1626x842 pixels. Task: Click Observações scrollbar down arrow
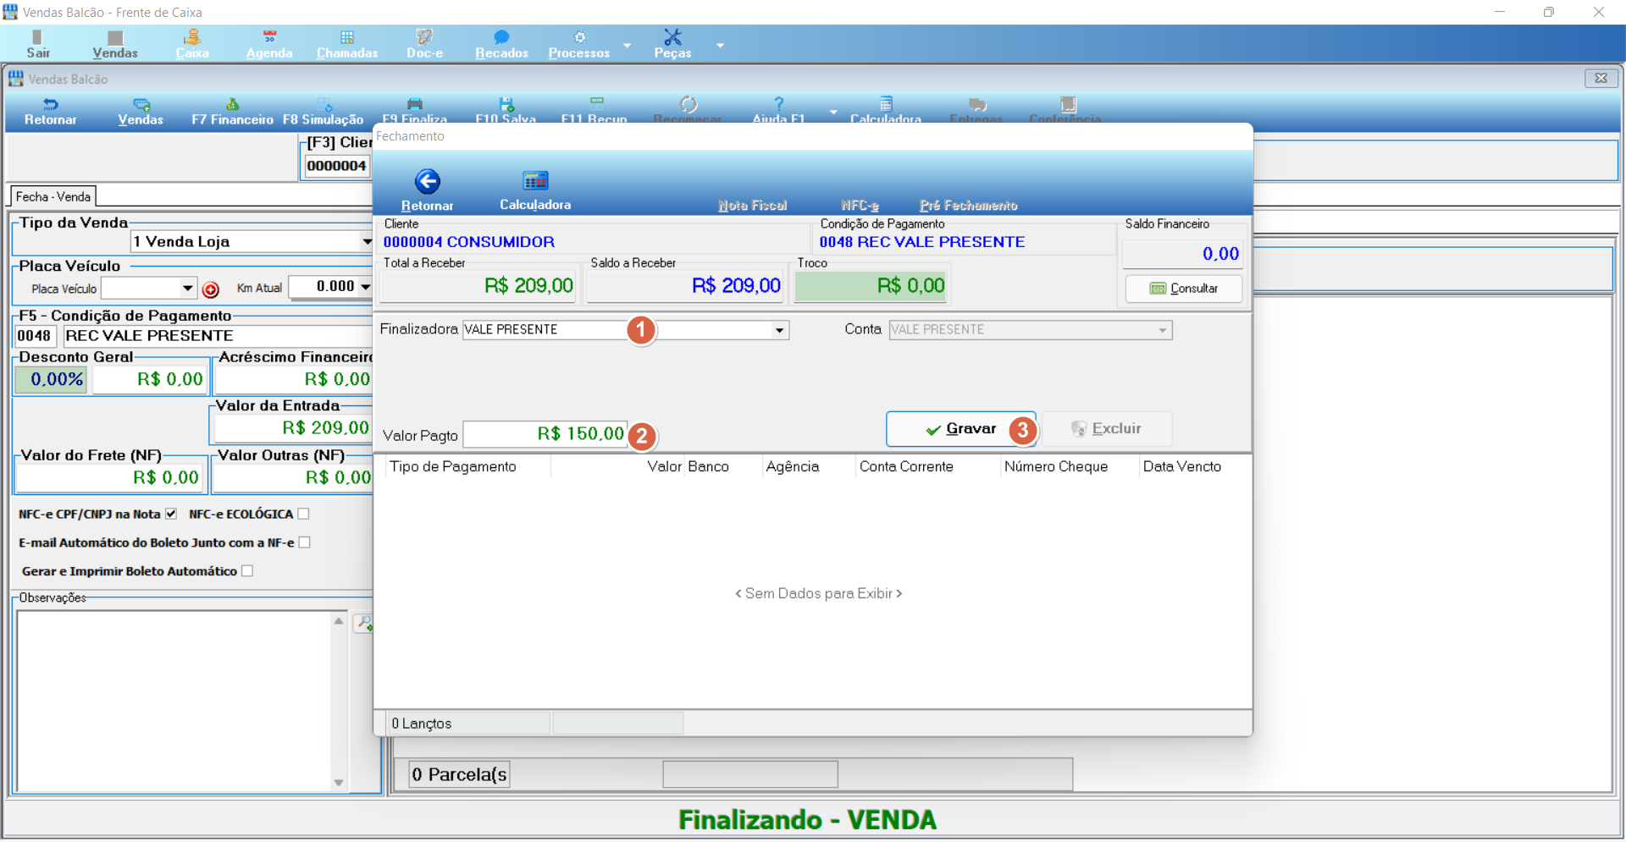(339, 783)
